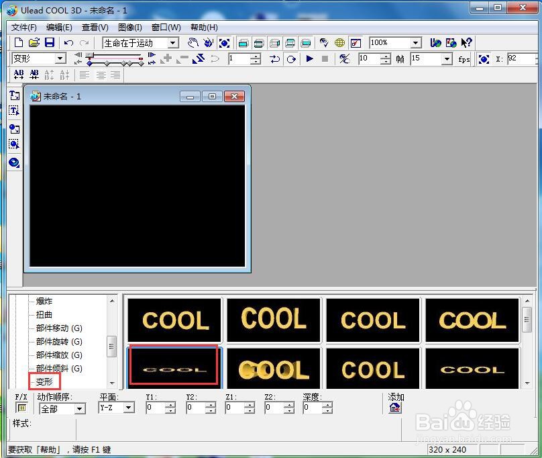Image resolution: width=542 pixels, height=458 pixels.
Task: Toggle Loop playback mode
Action: 291,59
